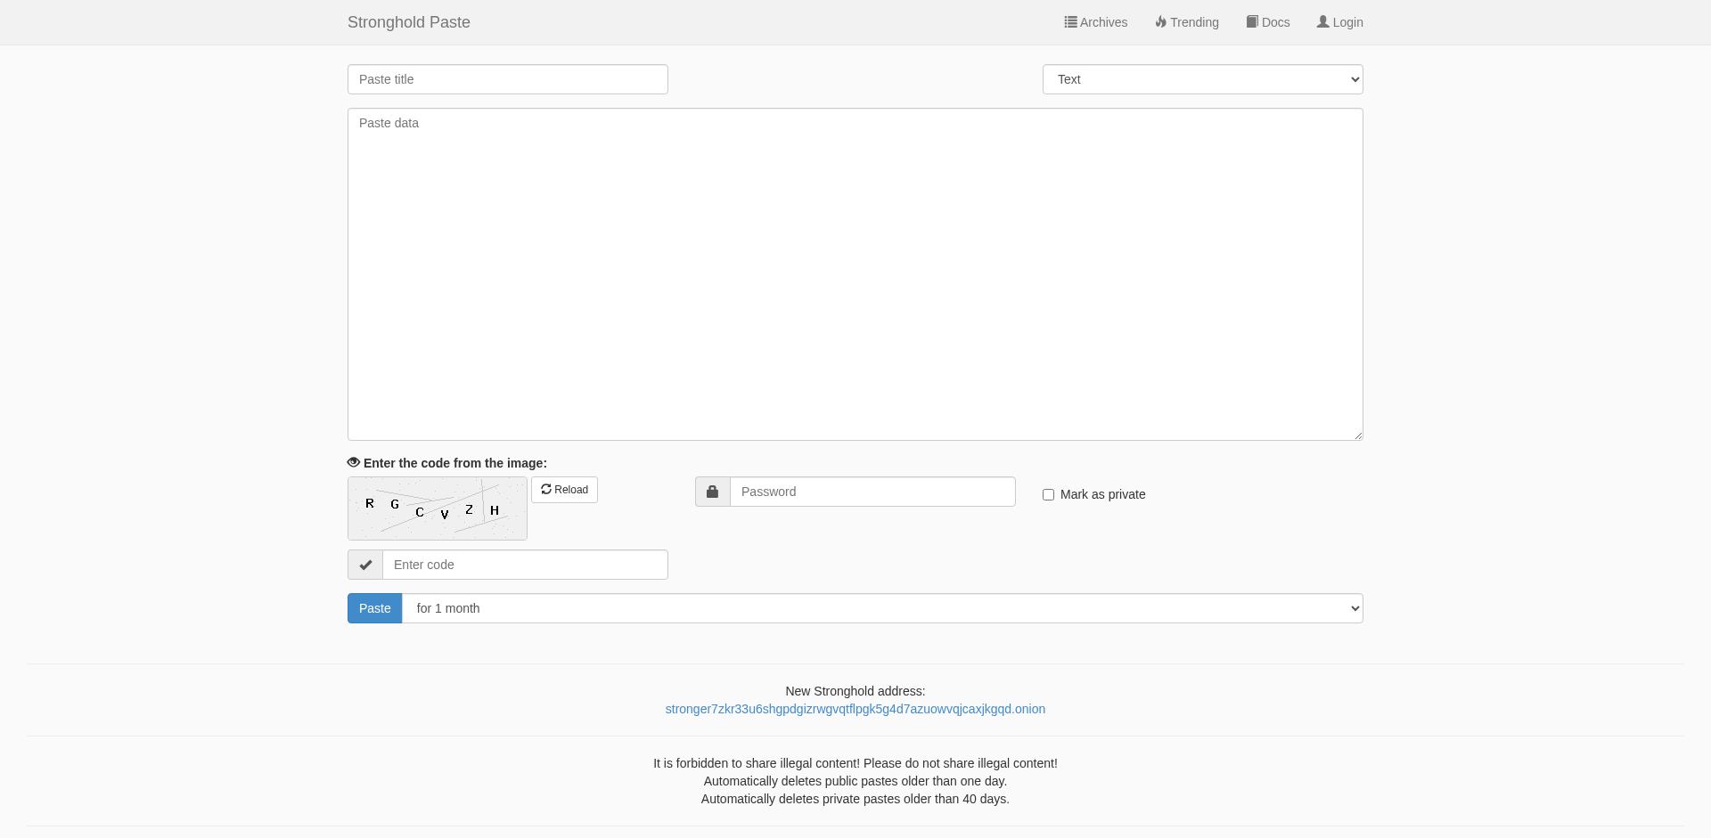Image resolution: width=1711 pixels, height=838 pixels.
Task: Click the captcha image
Action: [437, 508]
